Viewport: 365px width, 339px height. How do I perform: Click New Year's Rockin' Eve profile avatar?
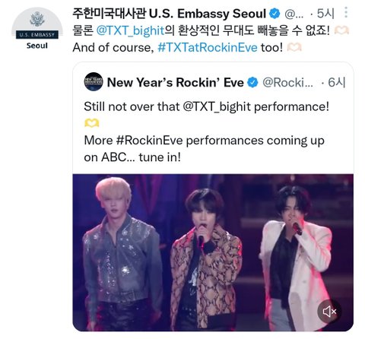pyautogui.click(x=94, y=82)
